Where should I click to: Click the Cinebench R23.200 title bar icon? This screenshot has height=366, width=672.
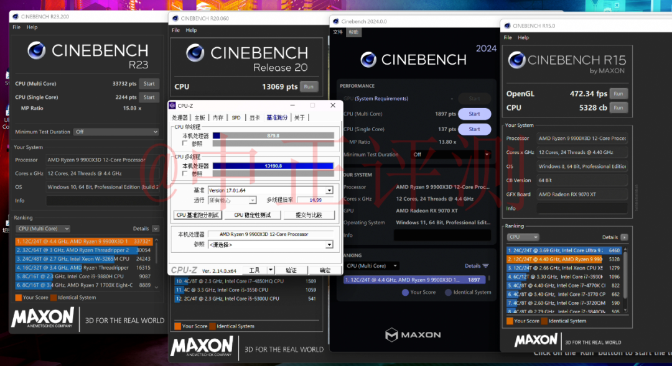16,17
